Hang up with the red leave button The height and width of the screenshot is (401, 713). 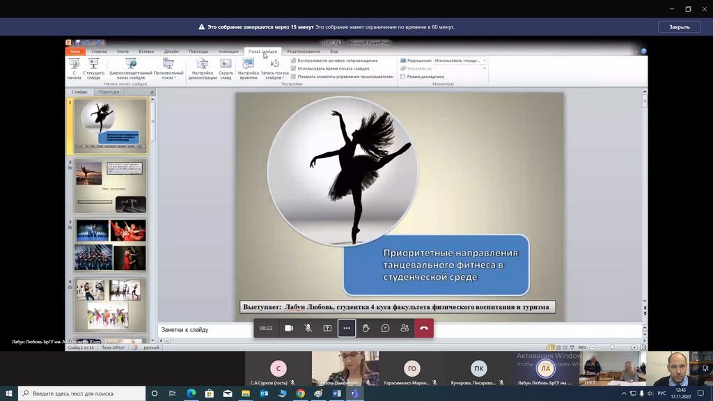[424, 328]
